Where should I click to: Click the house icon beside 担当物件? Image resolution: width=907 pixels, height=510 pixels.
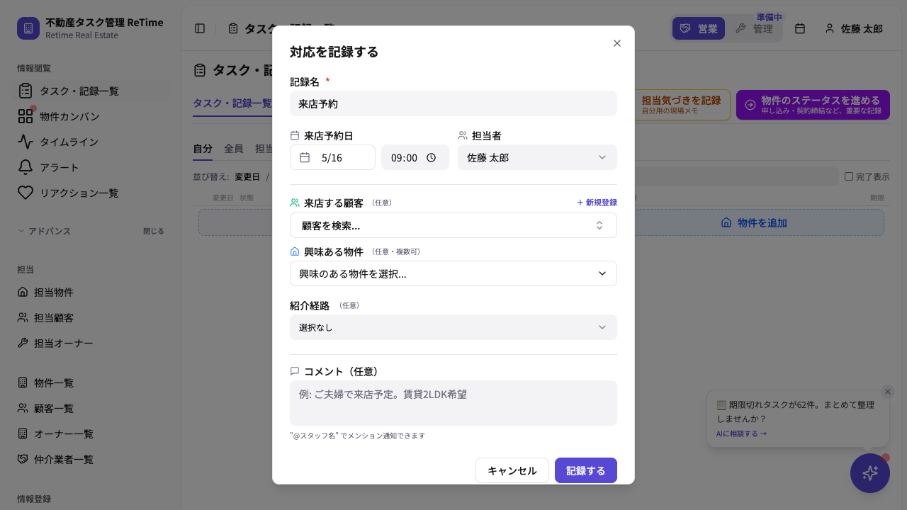click(23, 292)
